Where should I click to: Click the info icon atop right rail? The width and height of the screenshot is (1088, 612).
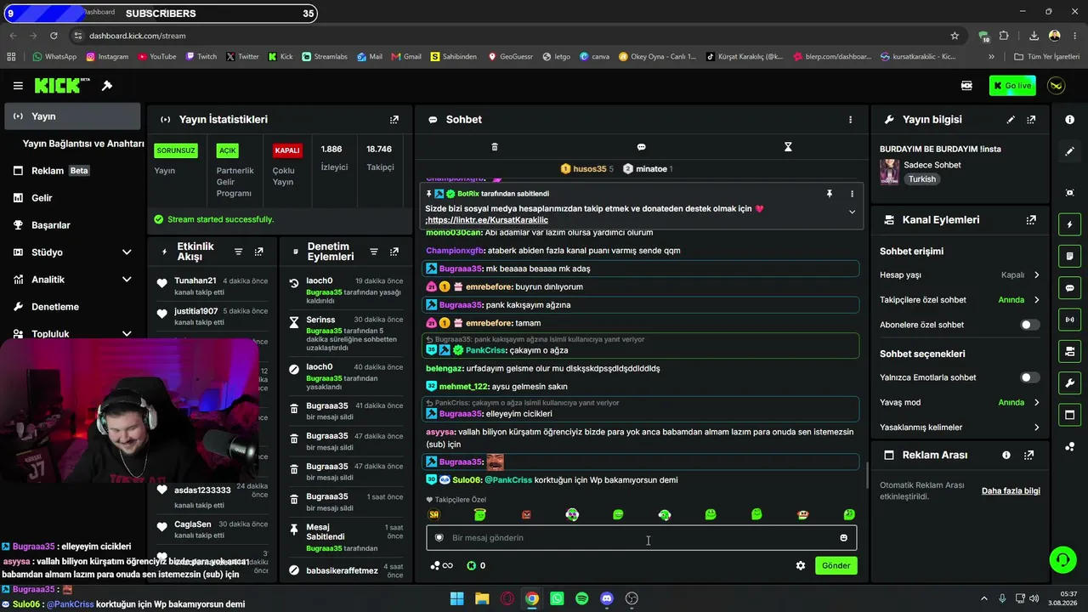tap(1069, 120)
